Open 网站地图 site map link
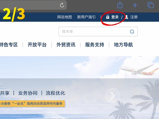 coord(65,17)
